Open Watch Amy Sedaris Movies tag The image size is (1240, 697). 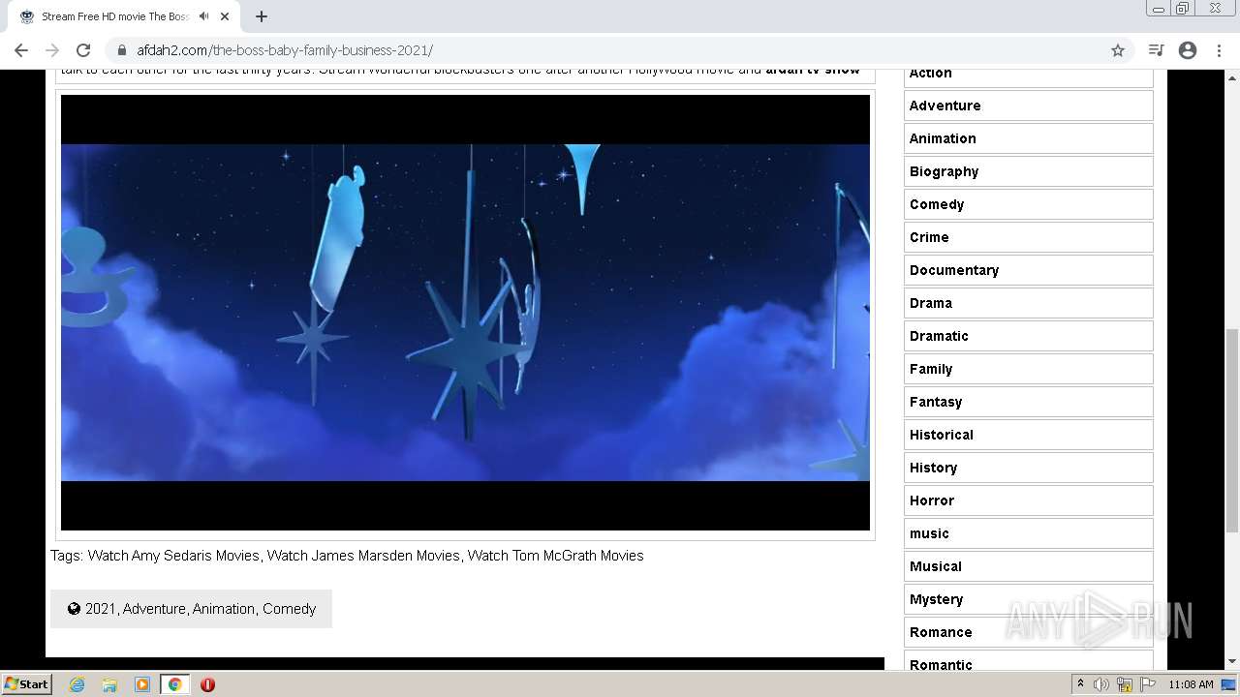pyautogui.click(x=173, y=556)
